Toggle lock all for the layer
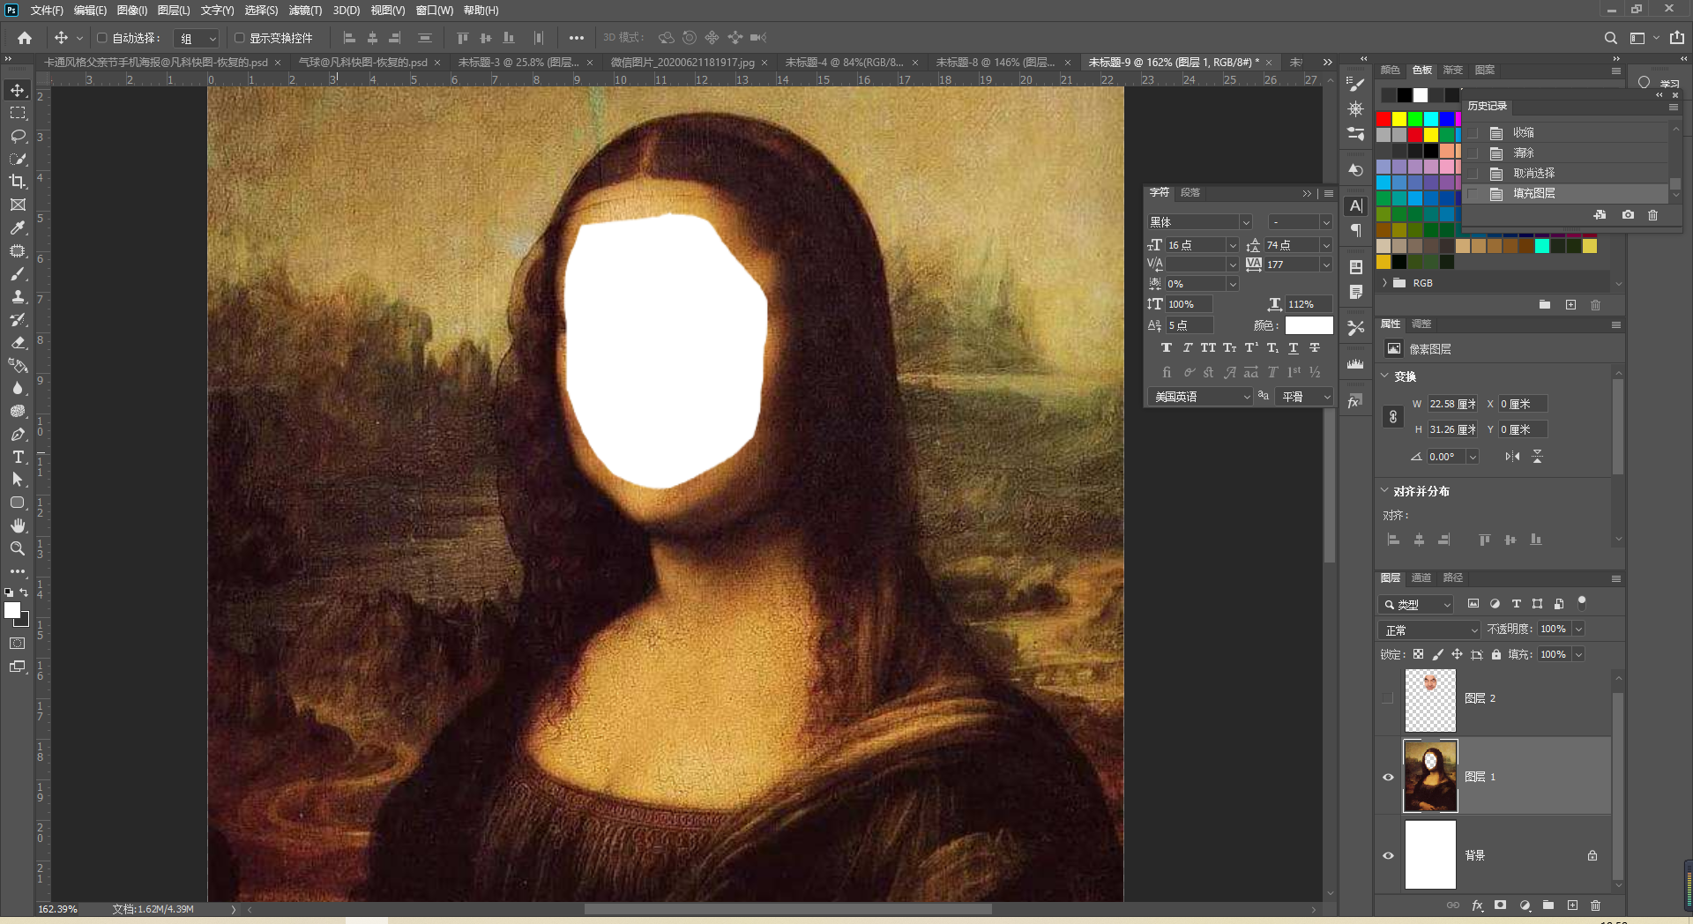 1496,654
